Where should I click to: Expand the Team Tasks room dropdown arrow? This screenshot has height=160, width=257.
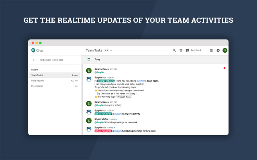(111, 50)
